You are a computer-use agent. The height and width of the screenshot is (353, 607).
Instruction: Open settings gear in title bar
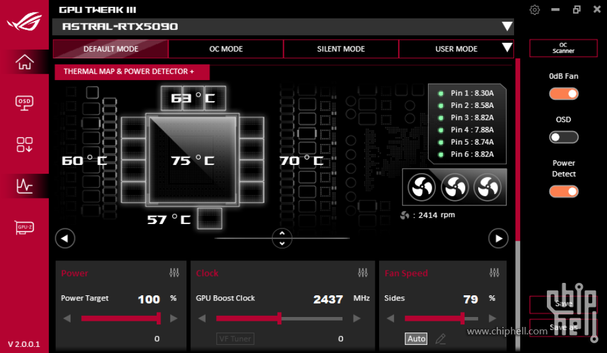pos(535,10)
